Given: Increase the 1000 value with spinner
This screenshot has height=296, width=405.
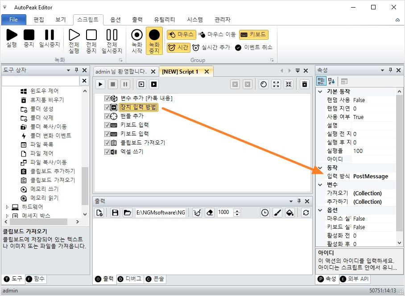Looking at the screenshot, I should point(237,210).
